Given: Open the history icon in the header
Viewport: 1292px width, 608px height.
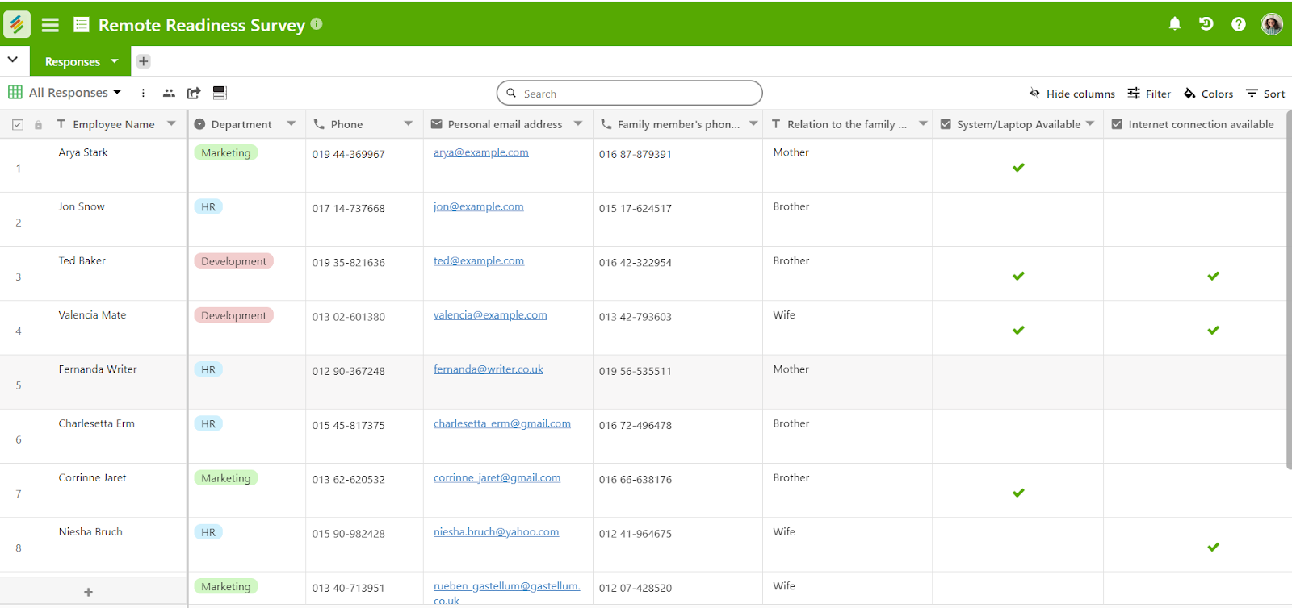Looking at the screenshot, I should click(1206, 24).
